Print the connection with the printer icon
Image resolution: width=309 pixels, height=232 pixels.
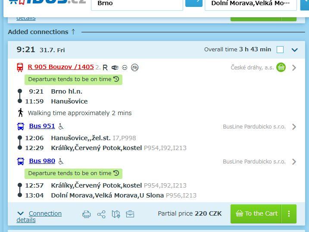coord(87,214)
